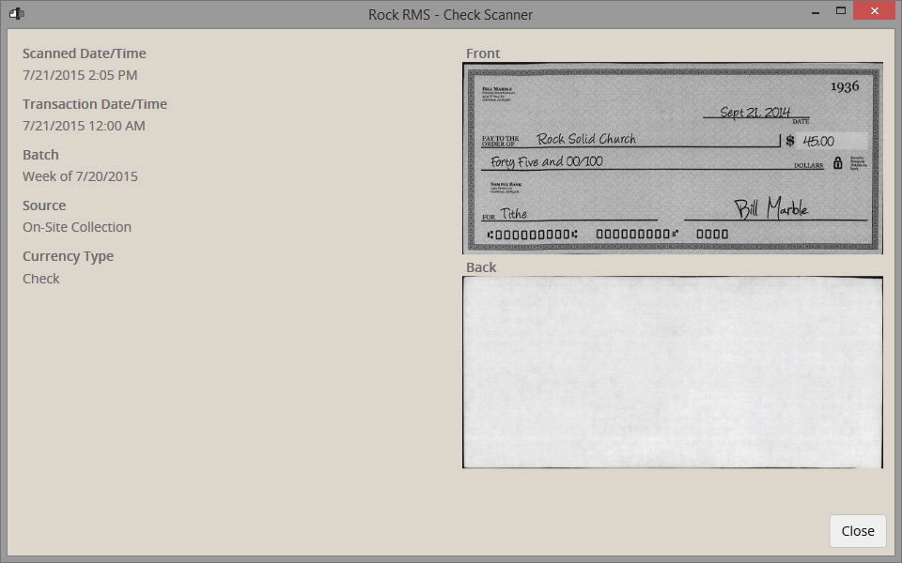Viewport: 902px width, 563px height.
Task: Select the blank back check image
Action: click(673, 373)
